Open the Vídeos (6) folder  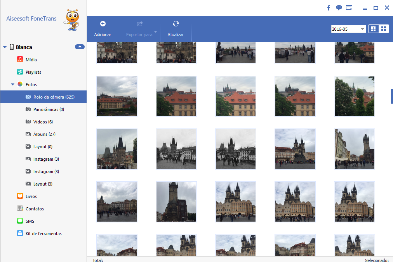(43, 122)
